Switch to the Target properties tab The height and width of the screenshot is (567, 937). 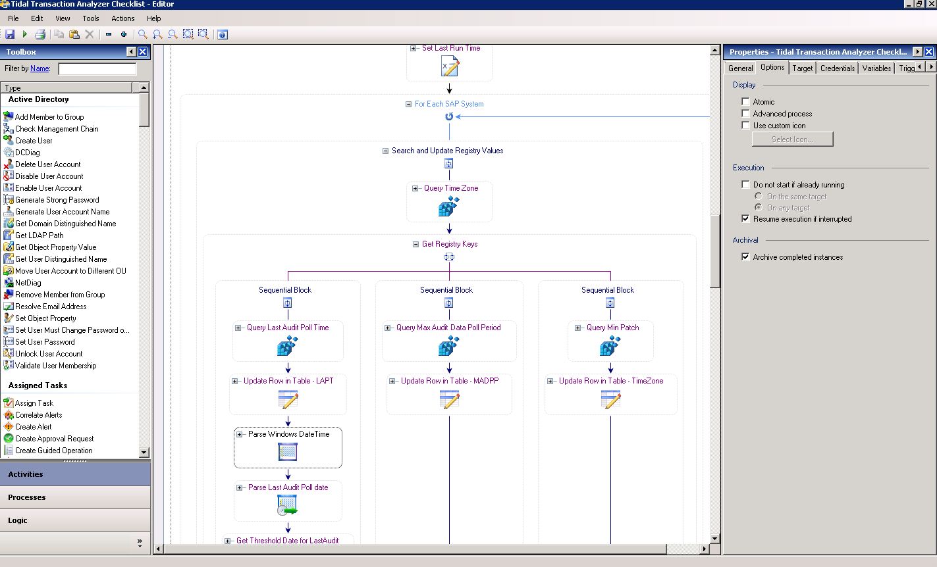pos(803,68)
